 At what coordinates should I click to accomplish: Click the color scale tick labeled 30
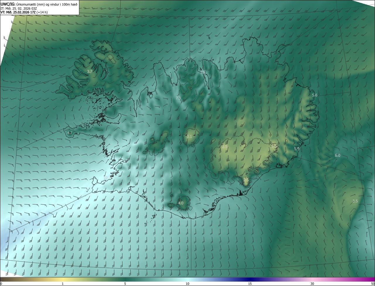pos(312,284)
